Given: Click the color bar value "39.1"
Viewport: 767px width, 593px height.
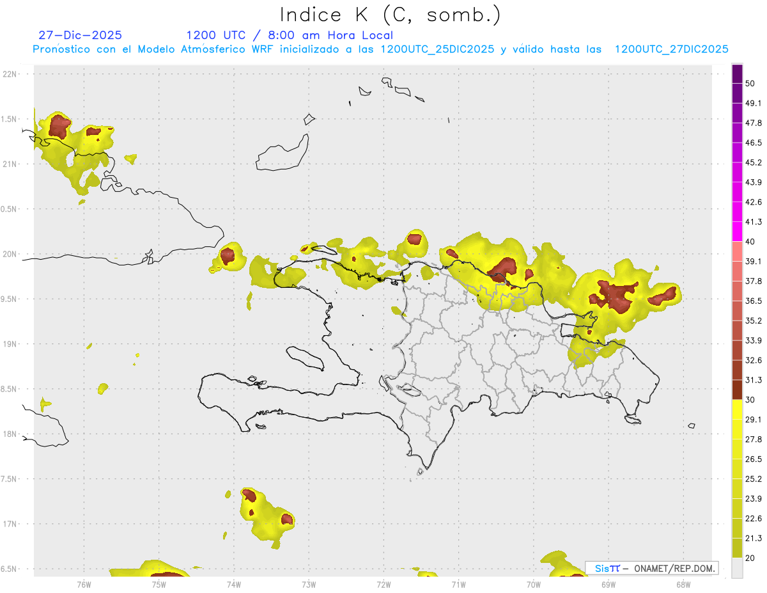Looking at the screenshot, I should 754,262.
